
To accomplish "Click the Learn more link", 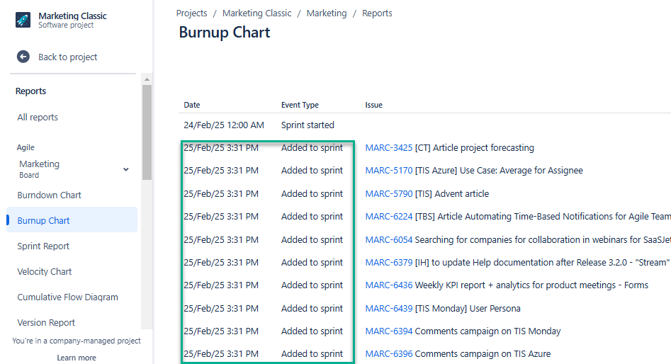I will [x=77, y=358].
